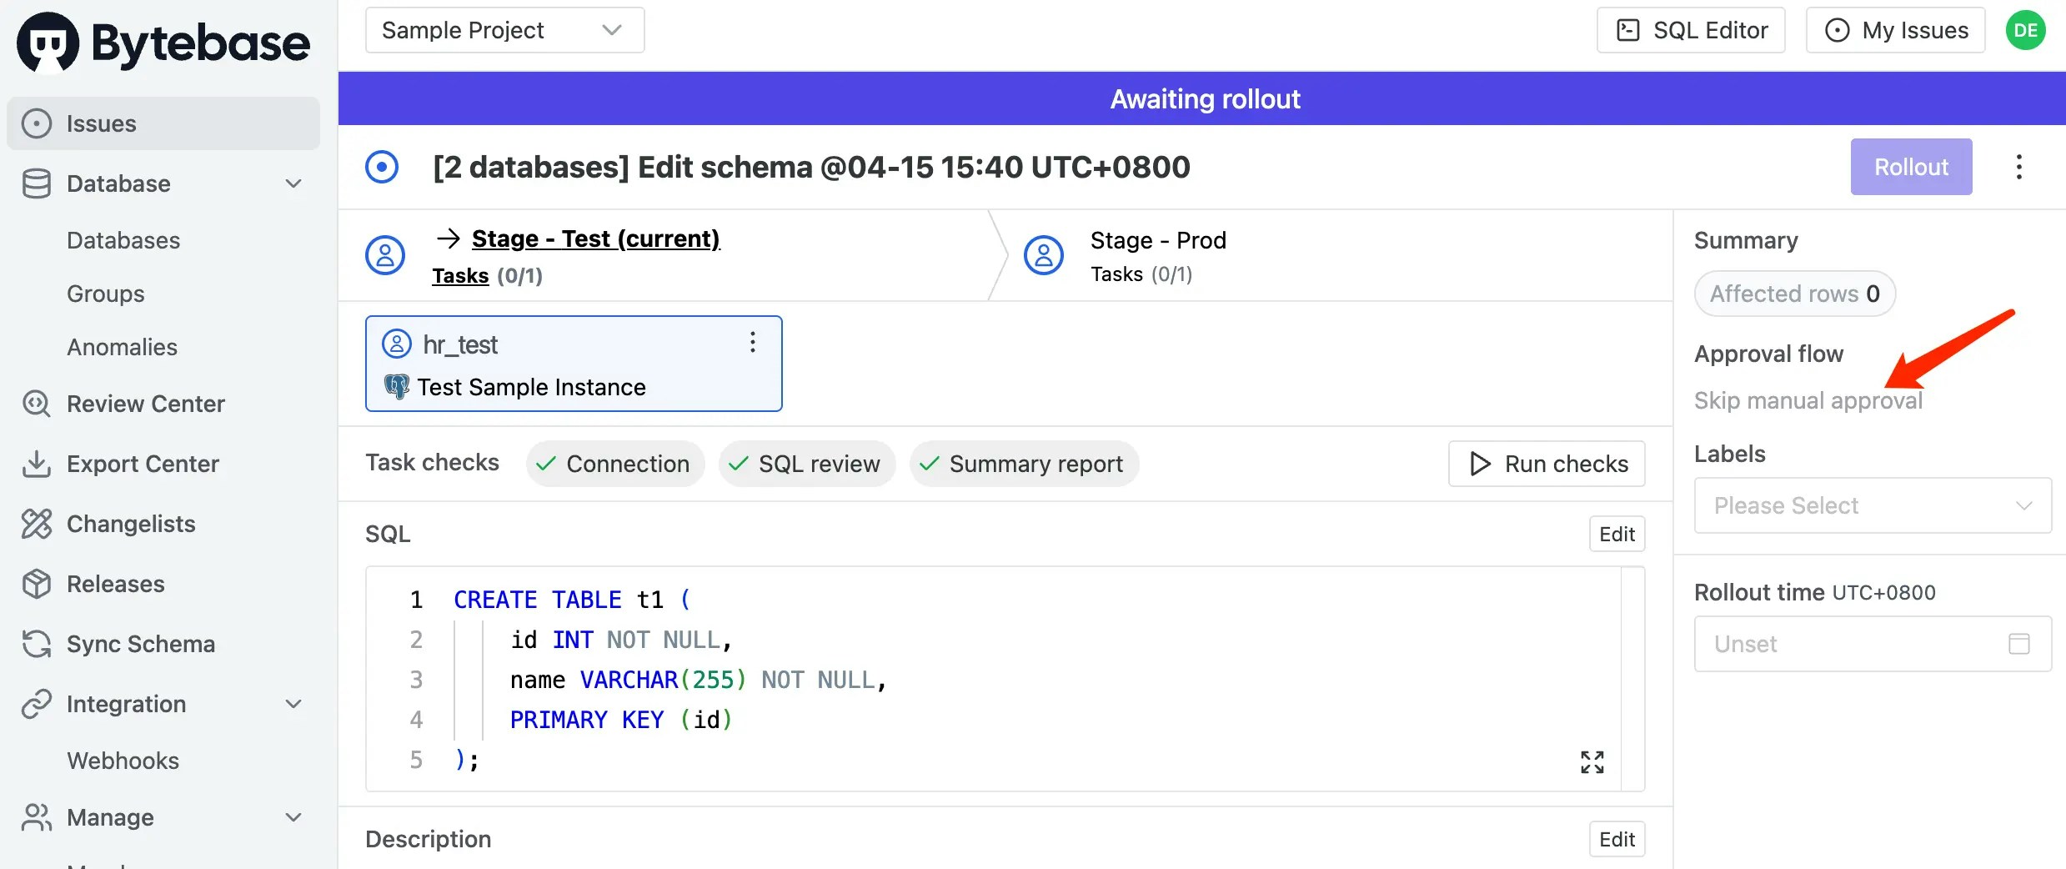The width and height of the screenshot is (2066, 869).
Task: Open Export Center in sidebar
Action: tap(143, 464)
